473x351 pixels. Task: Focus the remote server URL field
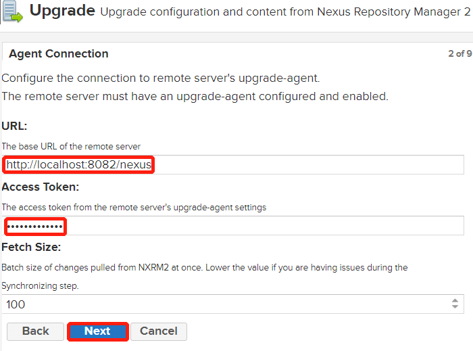pos(232,164)
